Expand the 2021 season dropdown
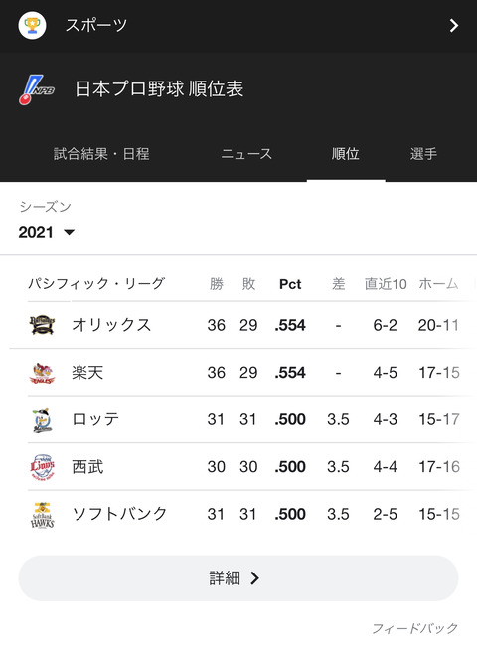 click(47, 232)
